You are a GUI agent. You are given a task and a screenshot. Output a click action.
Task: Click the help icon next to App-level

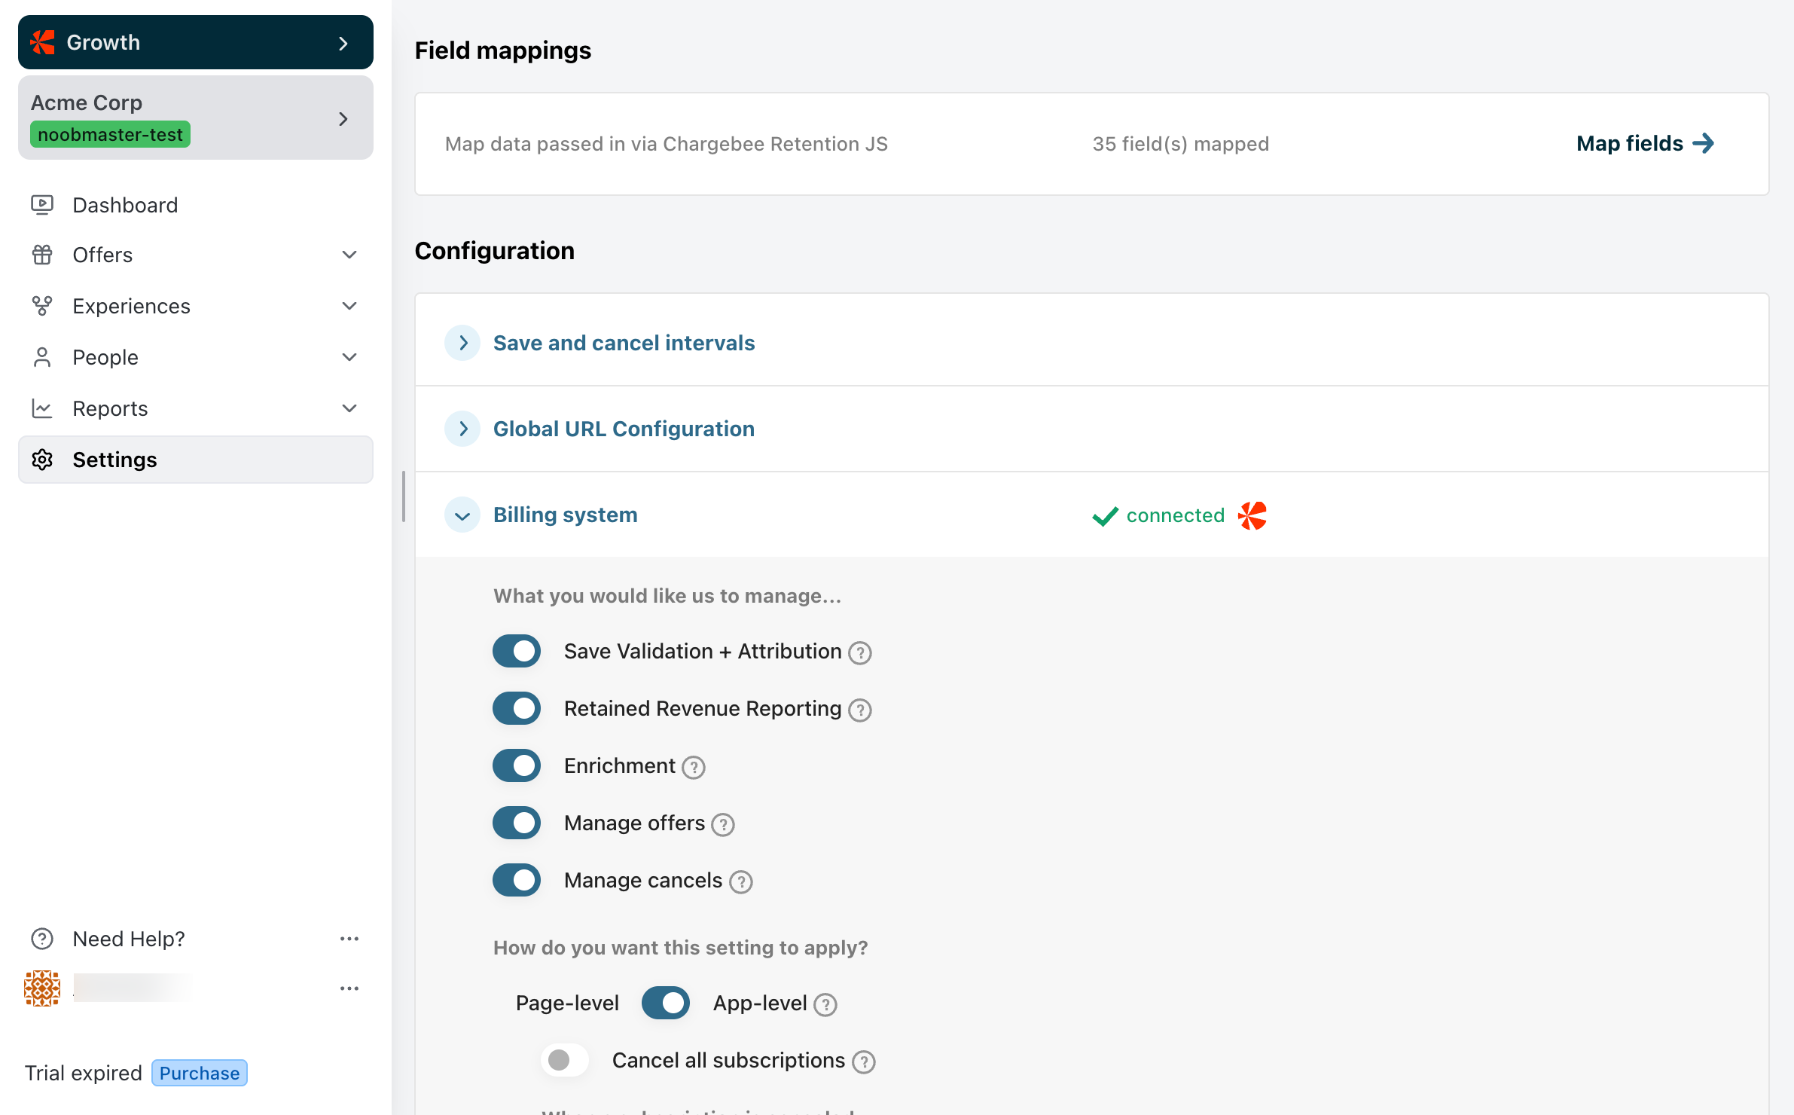tap(825, 1004)
